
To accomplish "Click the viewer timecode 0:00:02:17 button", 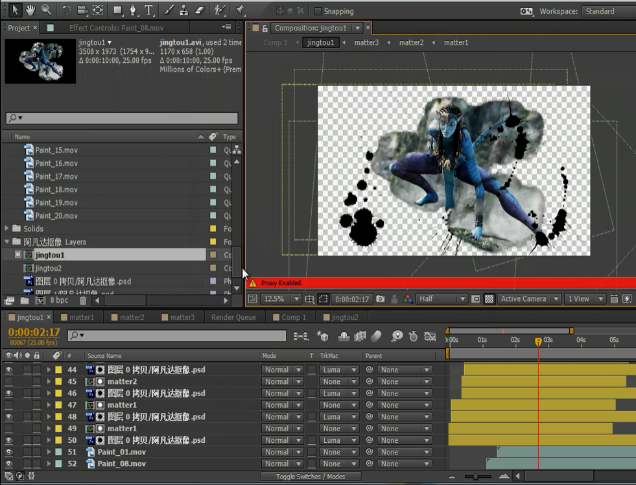I will click(x=351, y=299).
